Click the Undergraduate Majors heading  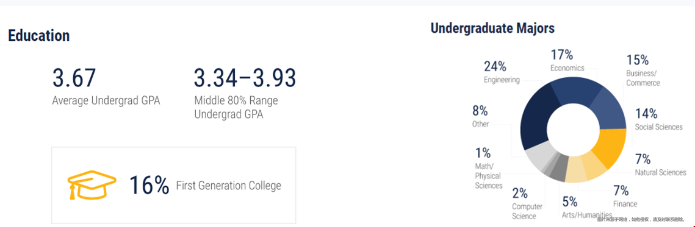tap(492, 29)
